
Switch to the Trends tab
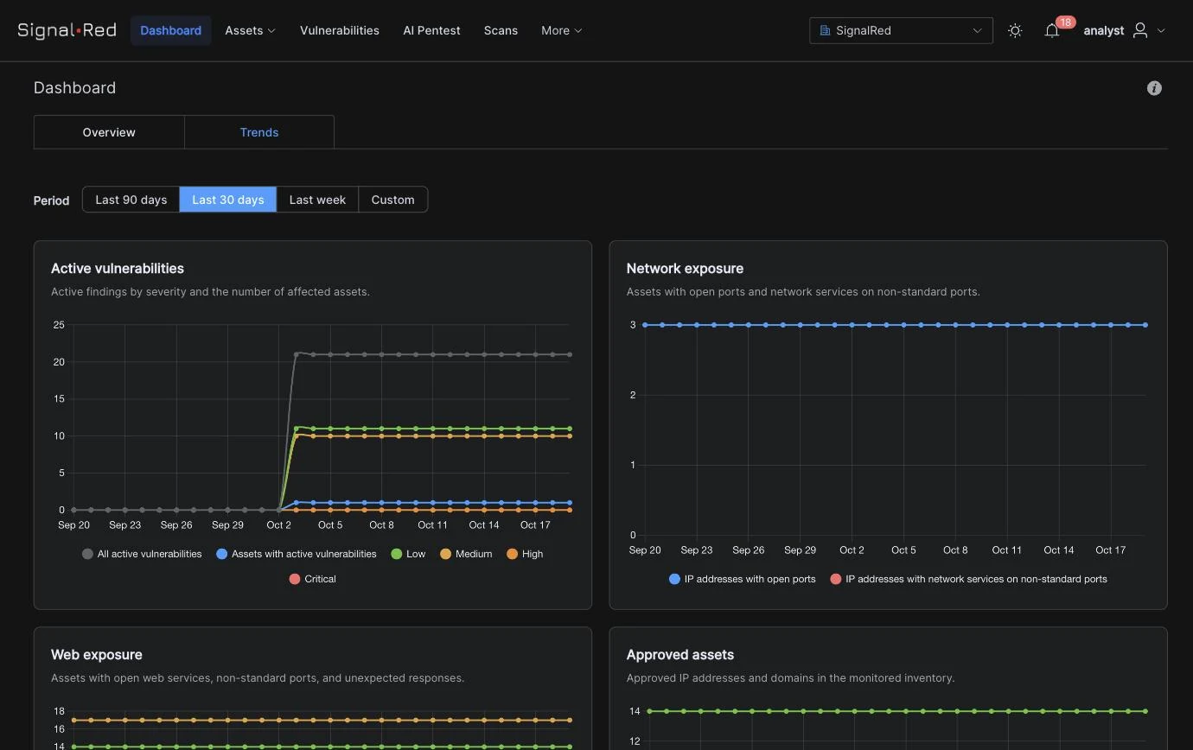tap(259, 132)
